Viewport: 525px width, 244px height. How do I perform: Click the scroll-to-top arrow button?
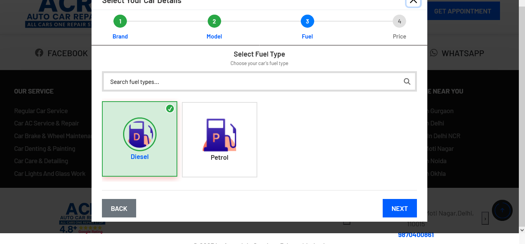(502, 210)
